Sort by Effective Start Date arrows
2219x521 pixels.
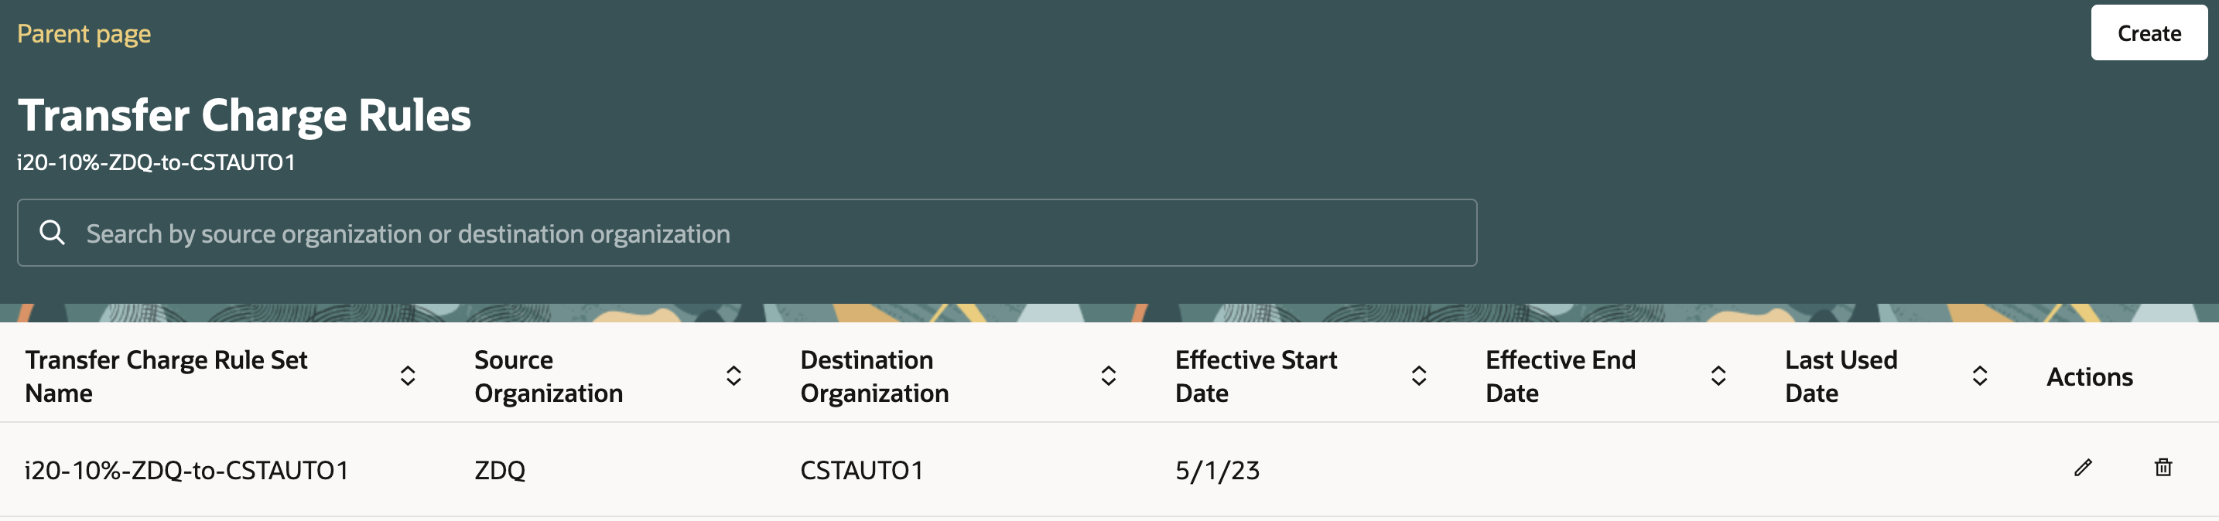pyautogui.click(x=1418, y=376)
